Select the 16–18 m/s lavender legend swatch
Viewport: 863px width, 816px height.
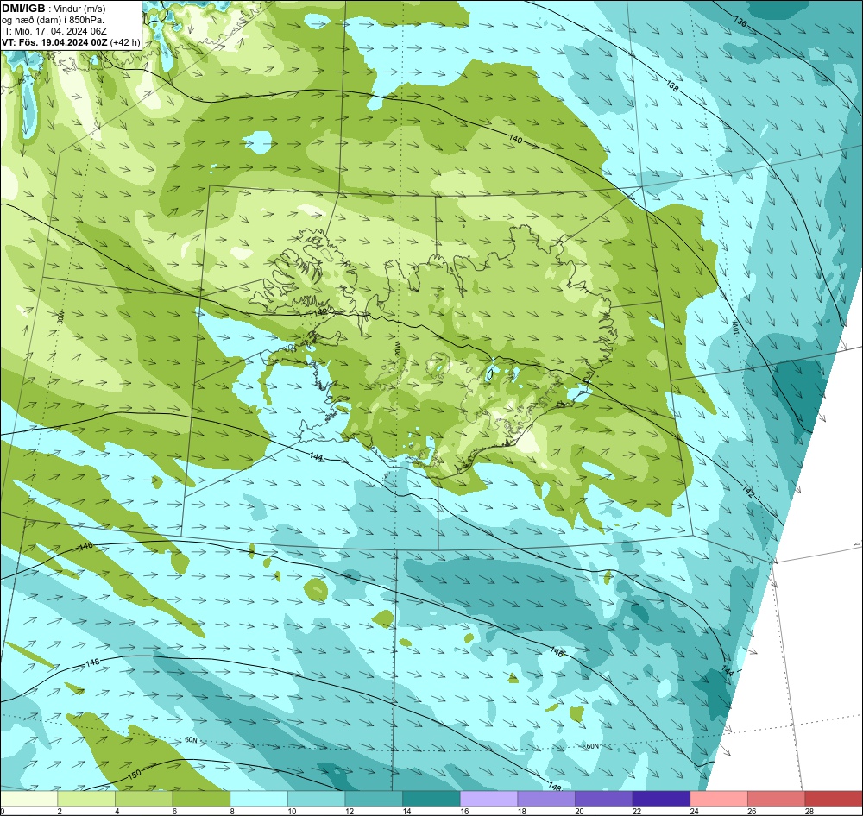tap(488, 799)
